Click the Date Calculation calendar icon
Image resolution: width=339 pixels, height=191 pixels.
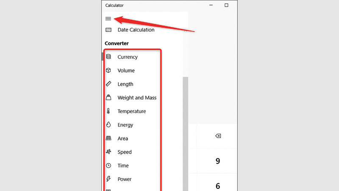(108, 30)
